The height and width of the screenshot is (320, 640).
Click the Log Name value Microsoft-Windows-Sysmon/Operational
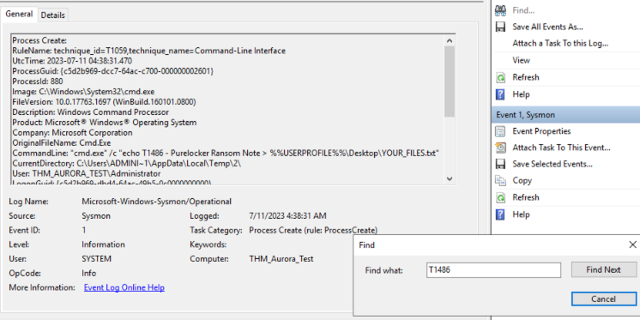click(x=156, y=202)
